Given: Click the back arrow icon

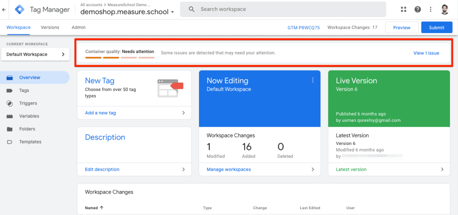Looking at the screenshot, I should coord(4,9).
